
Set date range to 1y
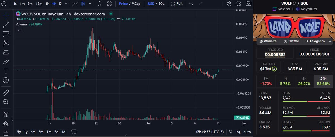26,132
